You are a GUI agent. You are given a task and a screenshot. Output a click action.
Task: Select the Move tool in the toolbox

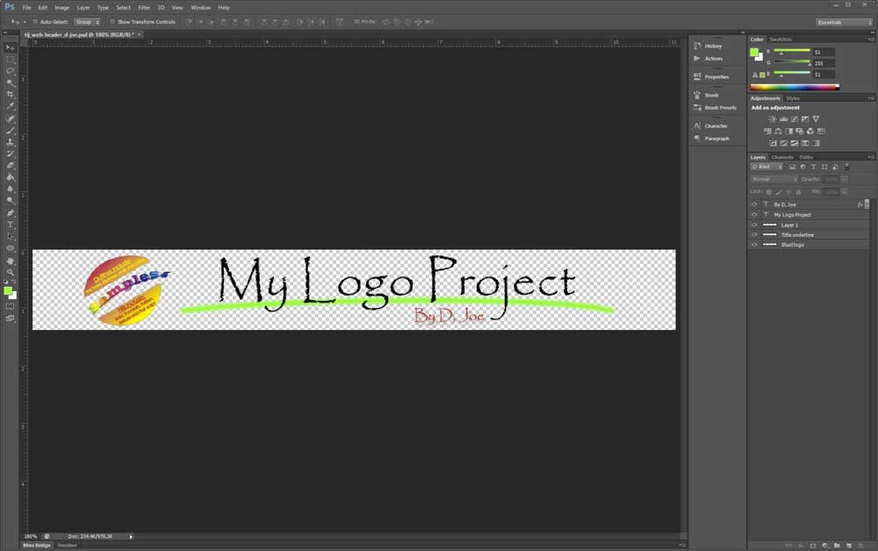(x=11, y=47)
